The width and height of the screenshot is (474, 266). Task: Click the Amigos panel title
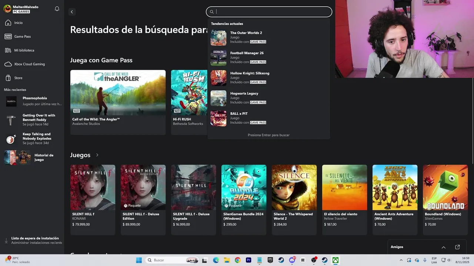point(397,247)
